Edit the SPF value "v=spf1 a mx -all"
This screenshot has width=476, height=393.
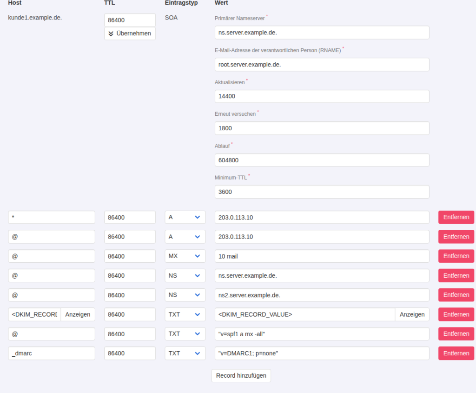click(x=322, y=334)
